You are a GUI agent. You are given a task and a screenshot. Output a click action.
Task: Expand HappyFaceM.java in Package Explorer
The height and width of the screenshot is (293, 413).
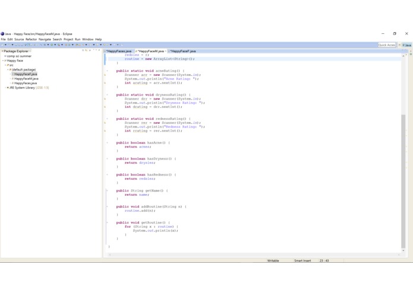click(10, 78)
